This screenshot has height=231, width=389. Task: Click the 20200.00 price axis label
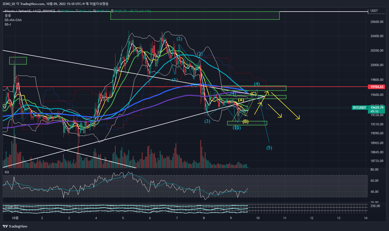tap(377, 51)
